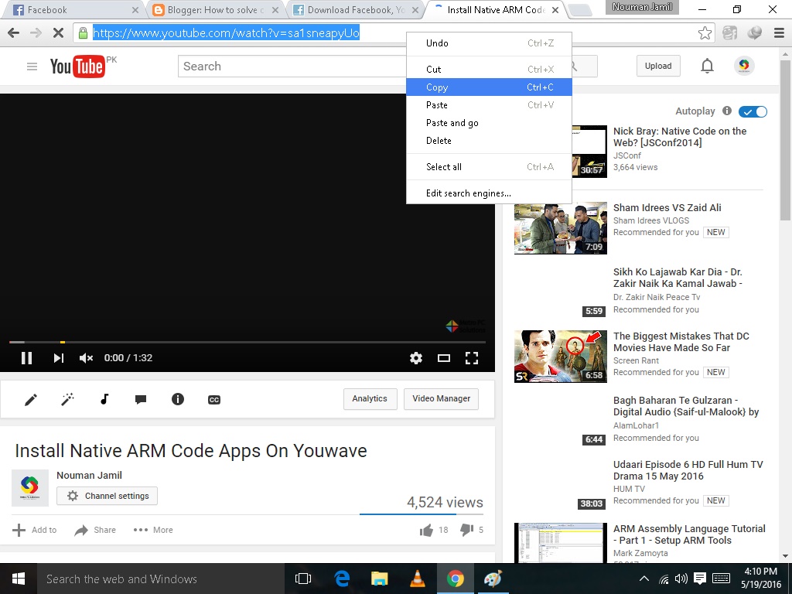Choose Select all in the context menu

(489, 167)
